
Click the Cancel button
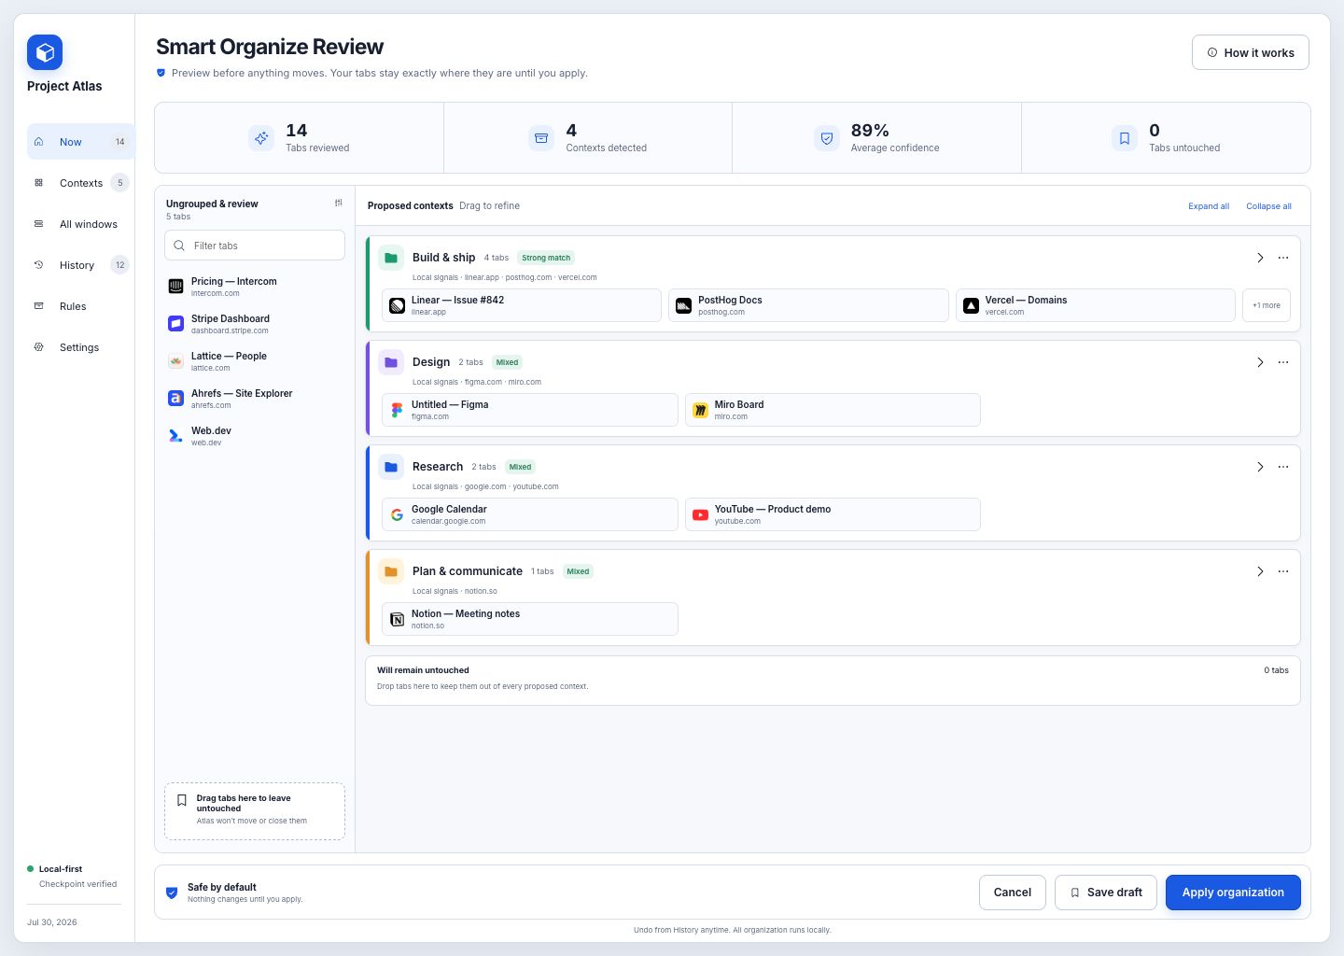(1013, 893)
